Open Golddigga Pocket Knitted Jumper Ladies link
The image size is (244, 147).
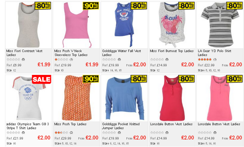pyautogui.click(x=121, y=126)
